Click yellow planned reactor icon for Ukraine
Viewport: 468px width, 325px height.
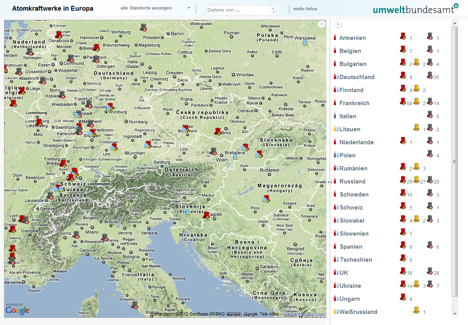(416, 284)
